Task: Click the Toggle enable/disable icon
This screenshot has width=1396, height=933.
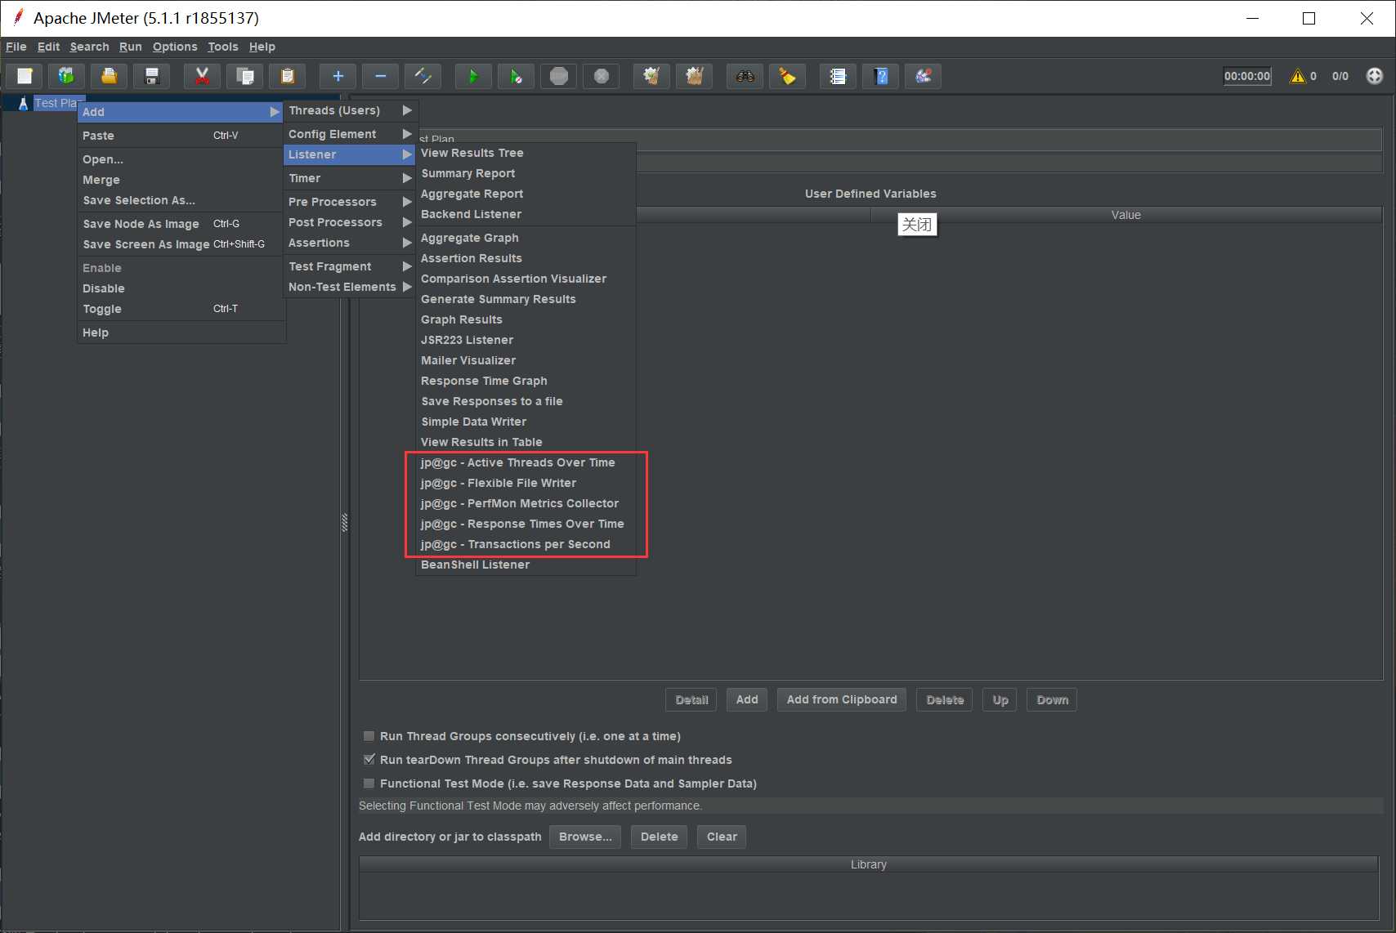Action: (423, 76)
